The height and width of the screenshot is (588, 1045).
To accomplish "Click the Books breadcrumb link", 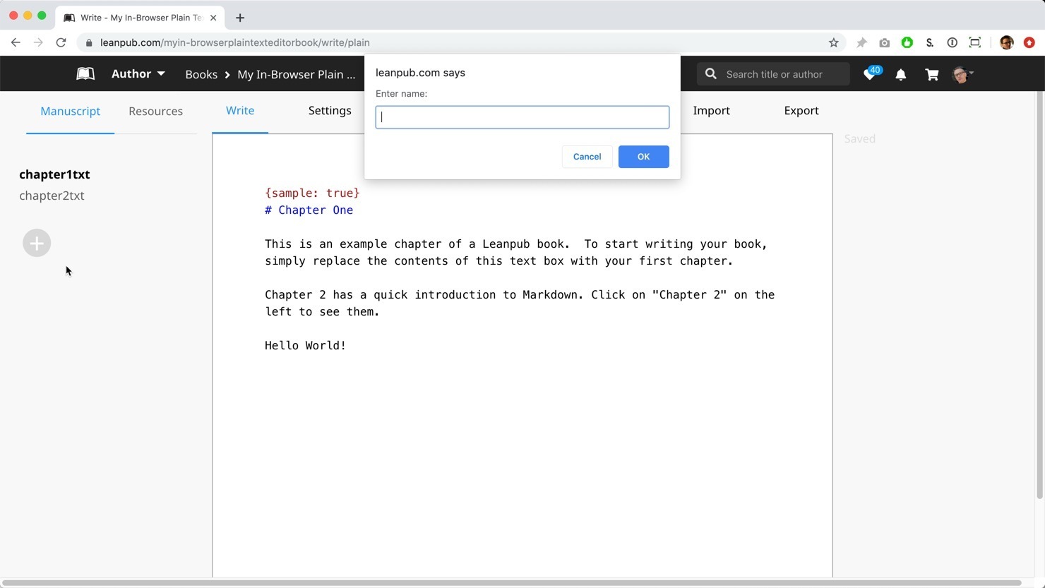I will (x=201, y=75).
